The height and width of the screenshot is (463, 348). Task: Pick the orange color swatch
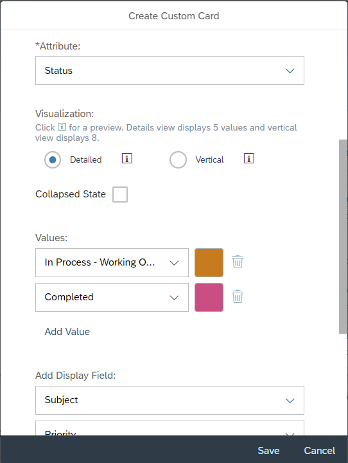click(209, 262)
